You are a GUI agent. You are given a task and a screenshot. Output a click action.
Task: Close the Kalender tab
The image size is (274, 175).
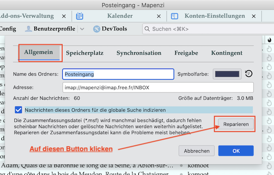[x=159, y=16]
